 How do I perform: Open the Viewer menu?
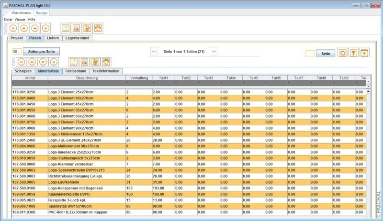20,19
